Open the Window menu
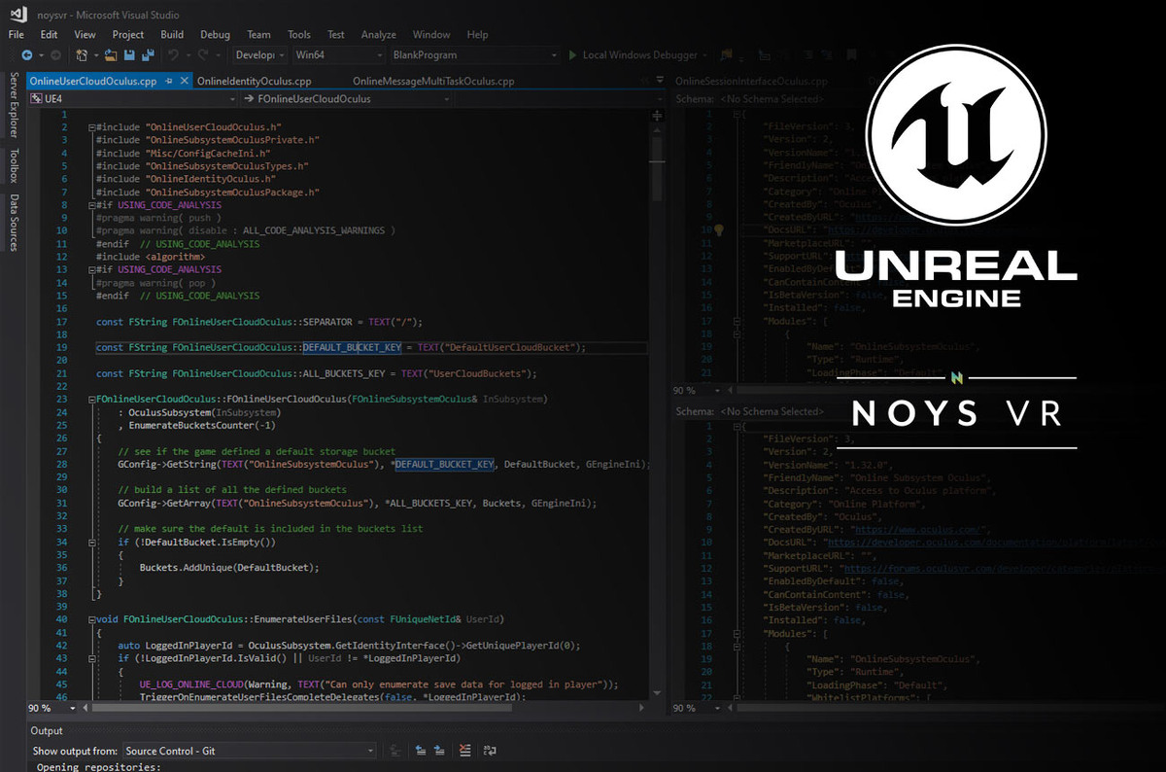1166x772 pixels. coord(431,34)
